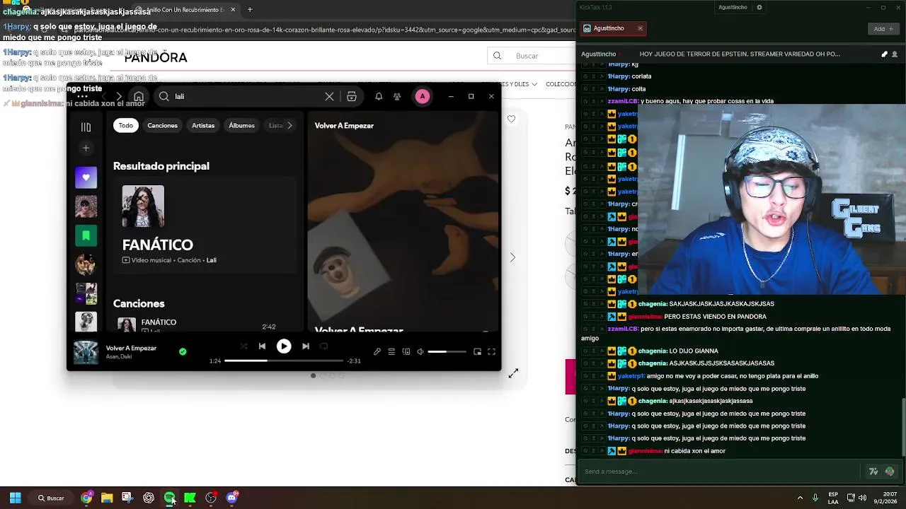Screen dimensions: 906x509
Task: Click the Send a message field
Action: (718, 472)
